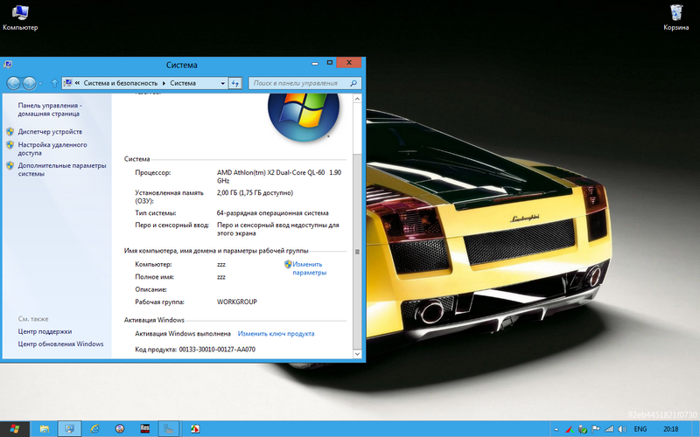Click the window icon in Система title bar

(x=8, y=65)
